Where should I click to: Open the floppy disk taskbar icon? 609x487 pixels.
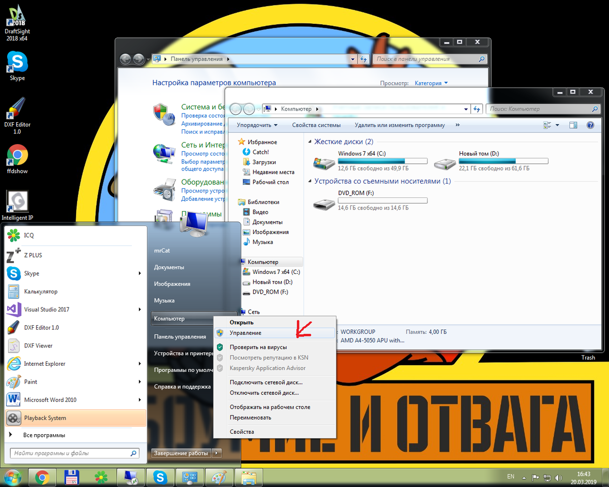(x=72, y=477)
